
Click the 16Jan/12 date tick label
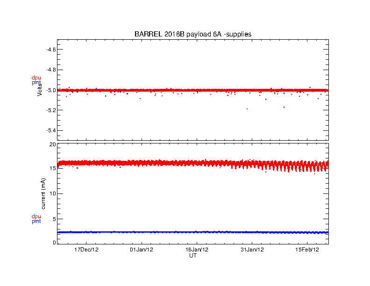[197, 250]
